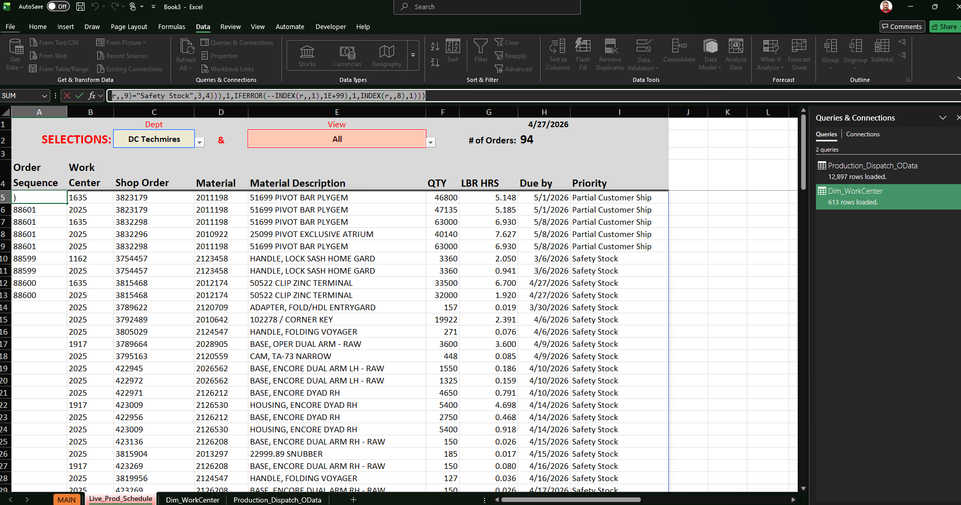Open Text to Columns wizard
This screenshot has height=505, width=961.
coord(558,54)
